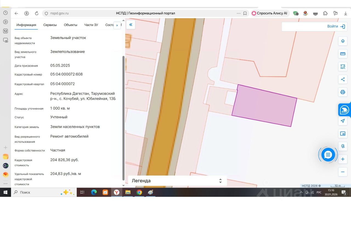The height and width of the screenshot is (226, 351).
Task: Select the highlighted purple land parcel
Action: [x=265, y=106]
